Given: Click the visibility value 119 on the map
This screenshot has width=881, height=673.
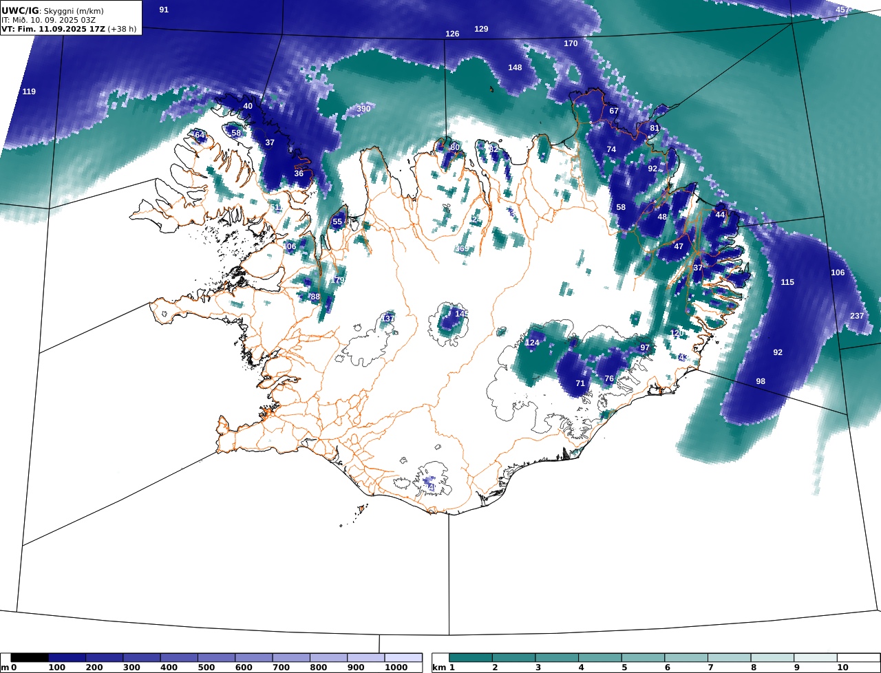Looking at the screenshot, I should click(x=29, y=92).
